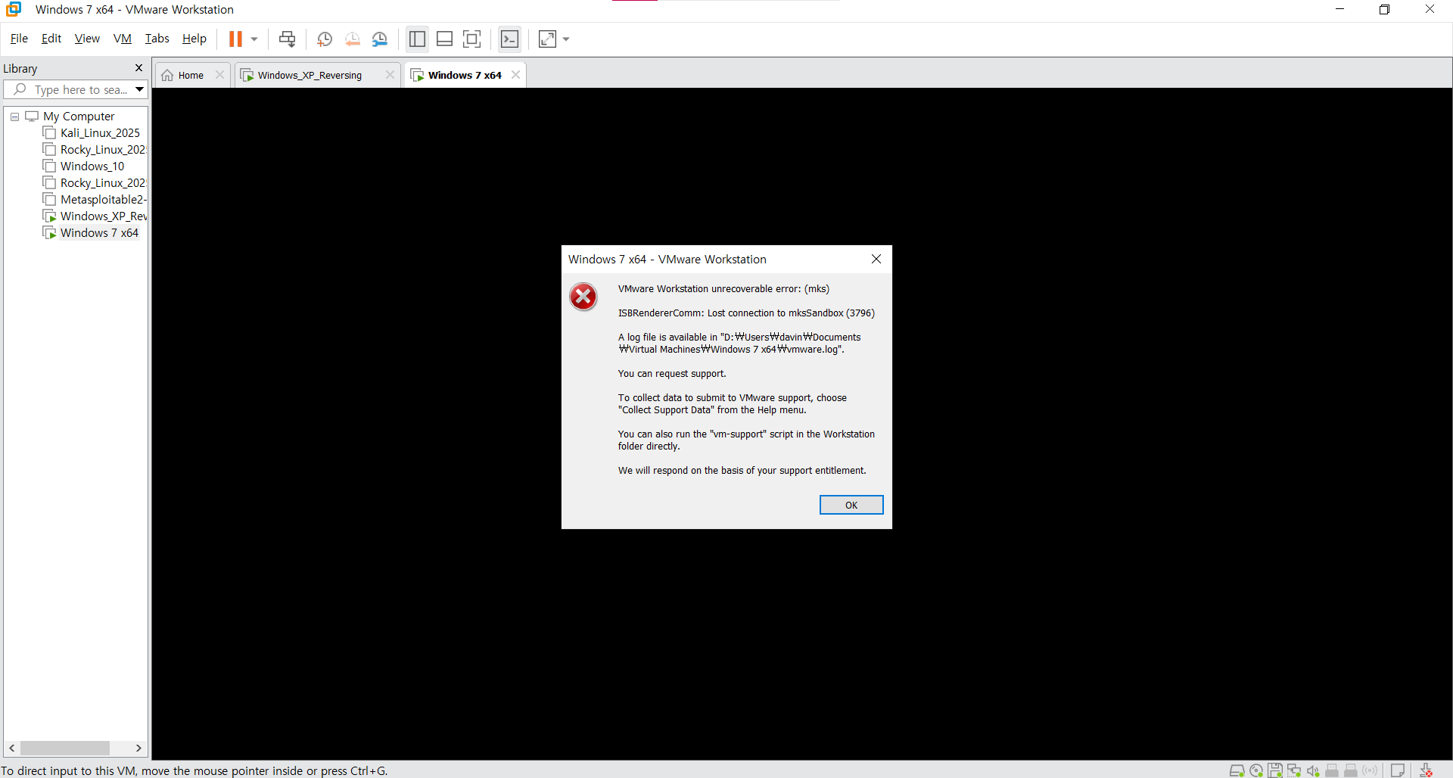Select Windows_XP_Rev VM in library
1453x778 pixels.
(x=103, y=216)
